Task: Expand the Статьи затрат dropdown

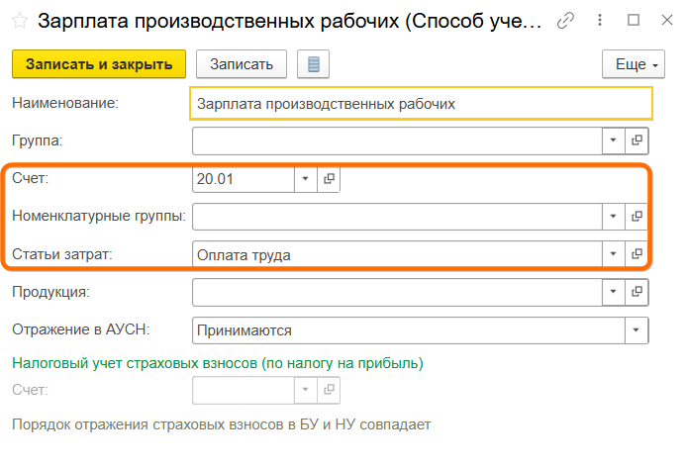Action: 613,254
